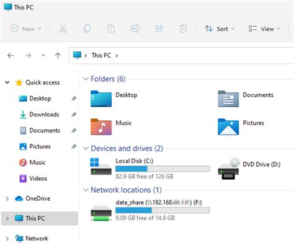Click the Paste clipboard icon

pyautogui.click(x=111, y=28)
